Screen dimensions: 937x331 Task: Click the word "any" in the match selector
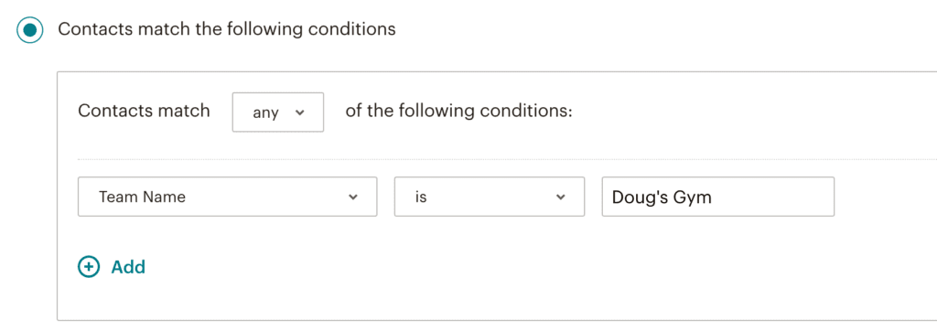click(x=266, y=112)
